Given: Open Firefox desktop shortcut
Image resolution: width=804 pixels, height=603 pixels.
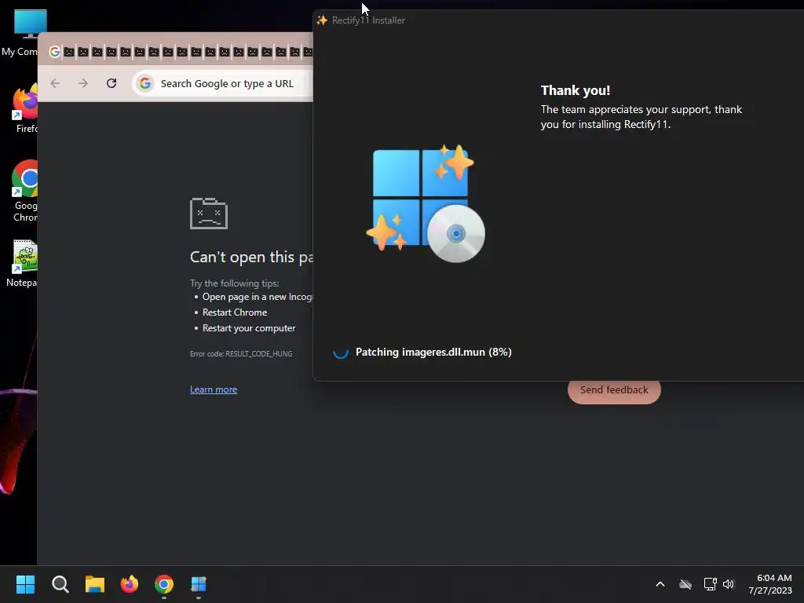Looking at the screenshot, I should pyautogui.click(x=24, y=108).
